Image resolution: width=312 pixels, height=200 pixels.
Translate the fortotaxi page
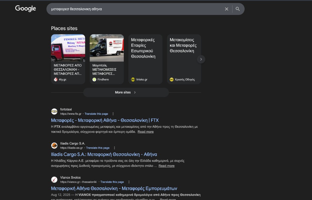96,114
